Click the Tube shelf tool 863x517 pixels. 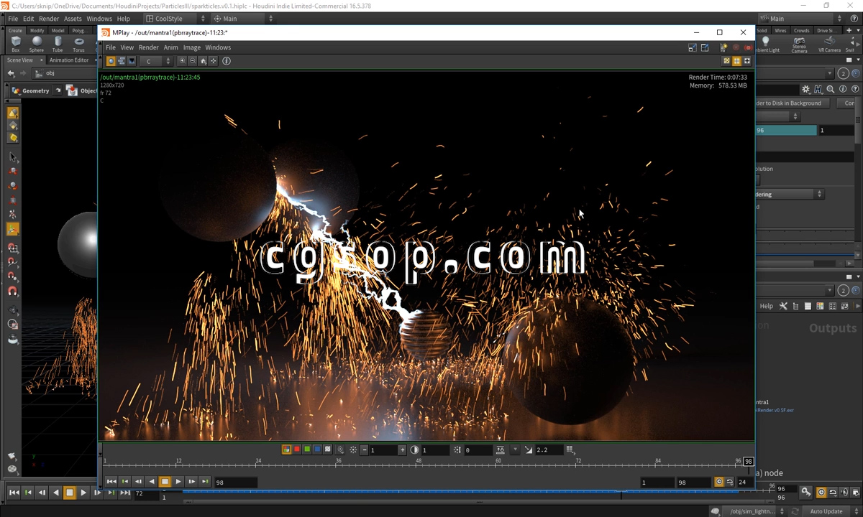[x=58, y=45]
